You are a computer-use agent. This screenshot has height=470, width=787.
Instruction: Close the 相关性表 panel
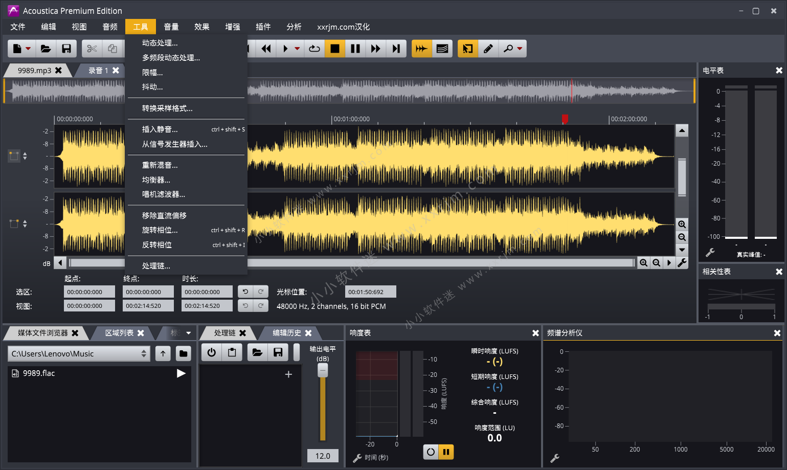[x=779, y=272]
